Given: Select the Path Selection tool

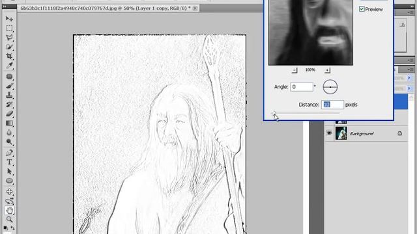Looking at the screenshot, I should click(x=9, y=172).
